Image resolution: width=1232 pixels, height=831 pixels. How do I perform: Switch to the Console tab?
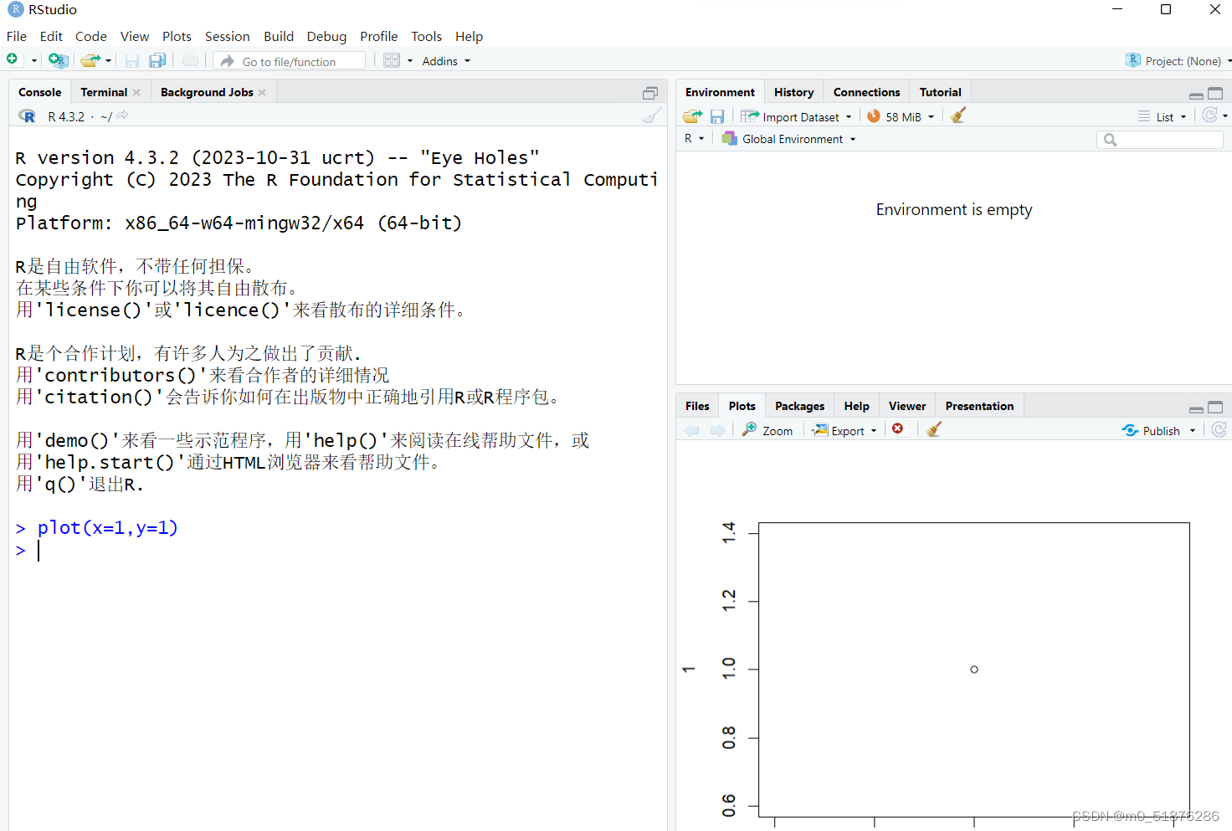tap(40, 92)
